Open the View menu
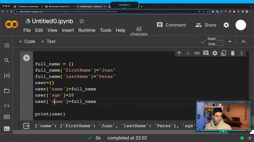Viewport: 254px width, 142px height. tap(52, 30)
